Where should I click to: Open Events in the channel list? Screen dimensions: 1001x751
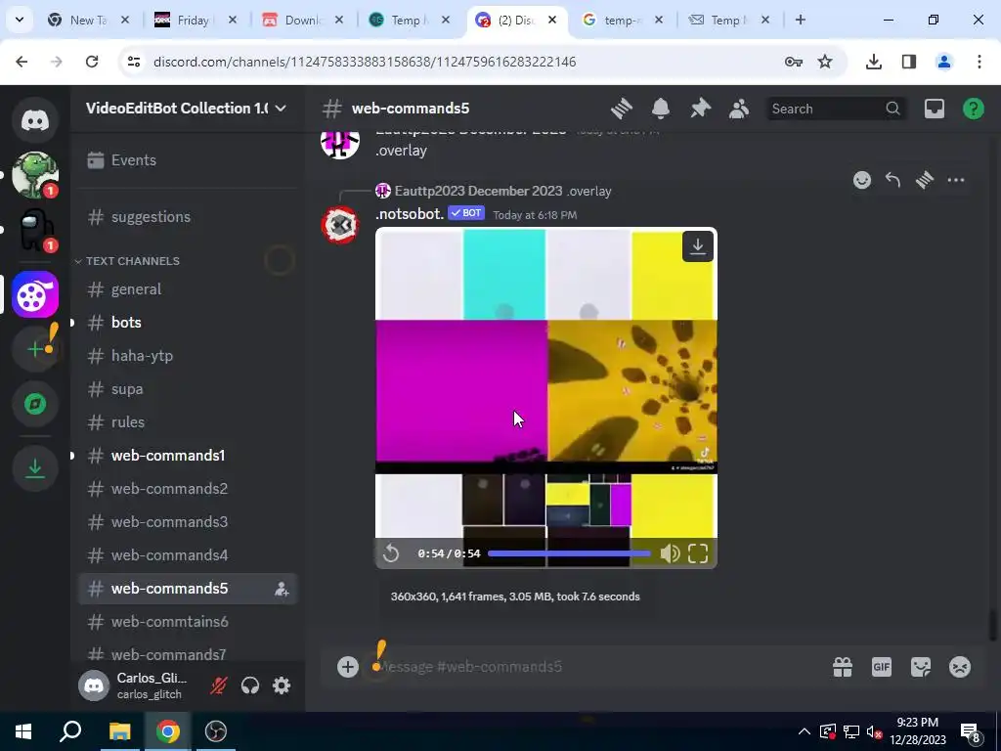click(x=187, y=160)
